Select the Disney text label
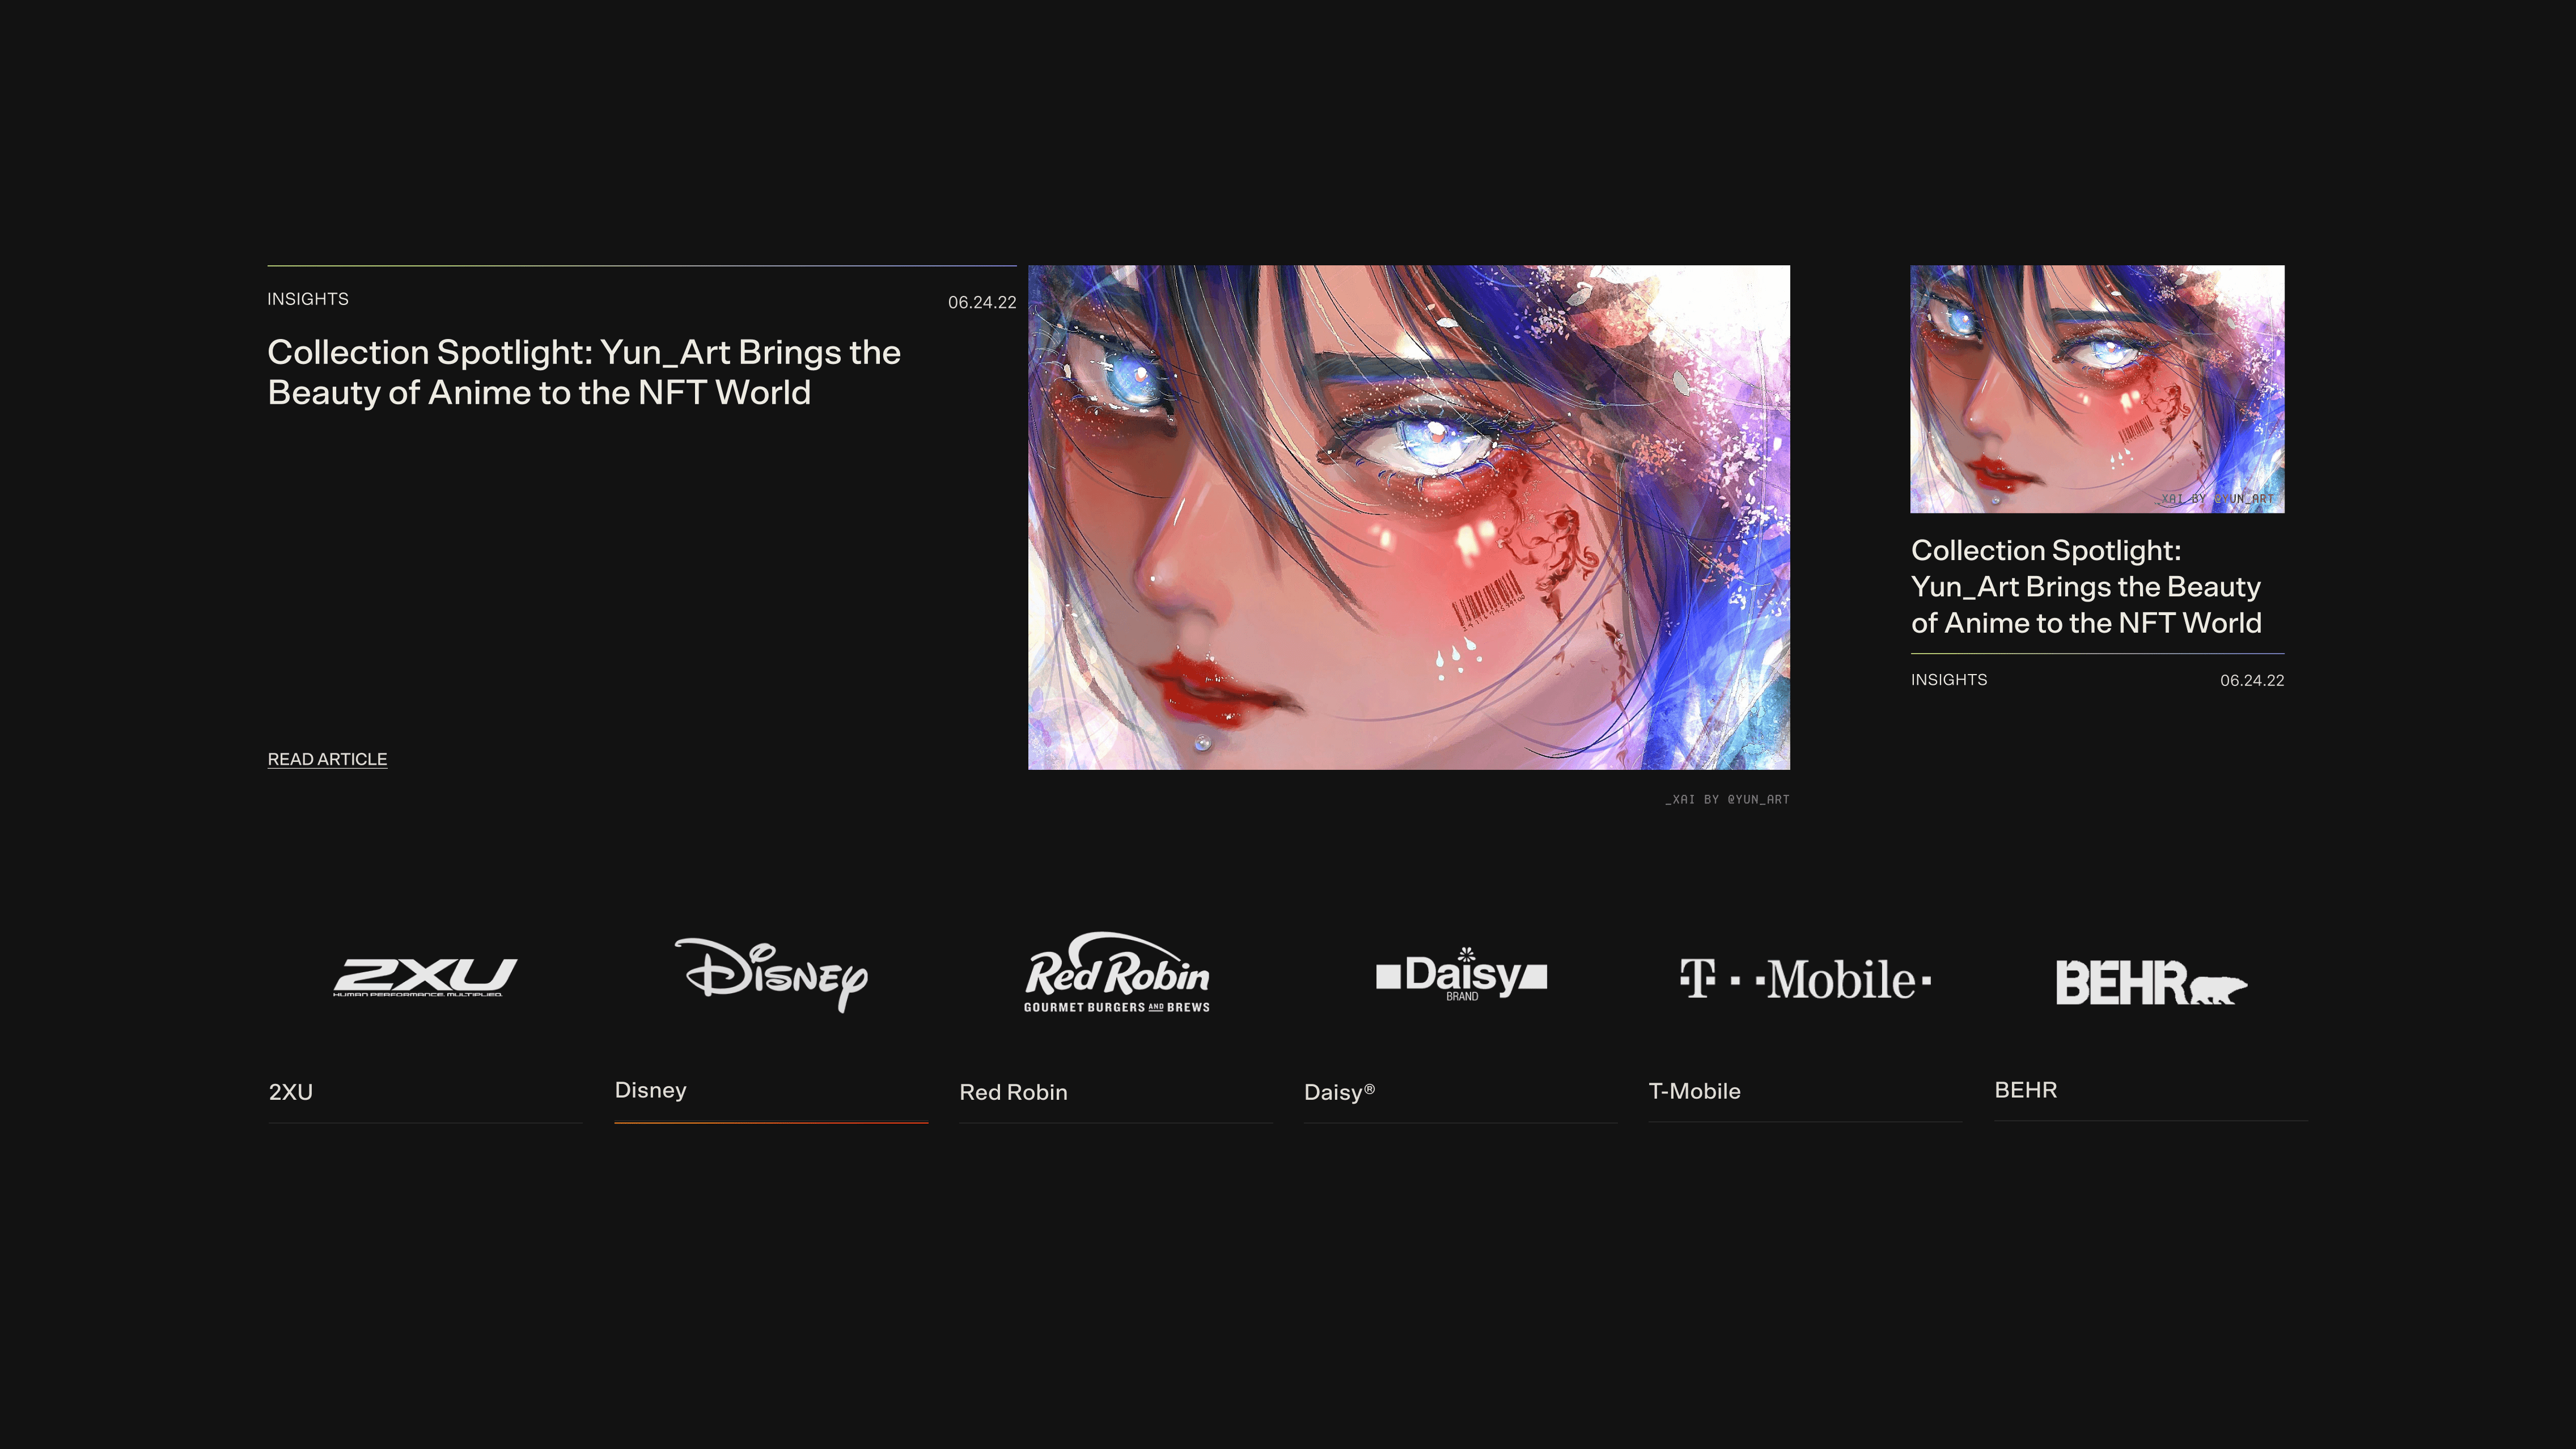This screenshot has width=2576, height=1449. [x=650, y=1090]
